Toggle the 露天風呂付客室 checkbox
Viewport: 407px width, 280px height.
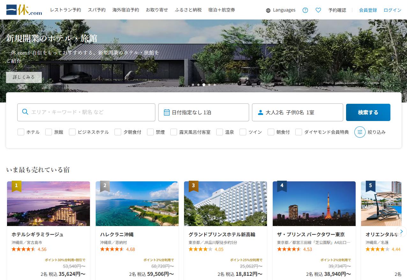[174, 132]
